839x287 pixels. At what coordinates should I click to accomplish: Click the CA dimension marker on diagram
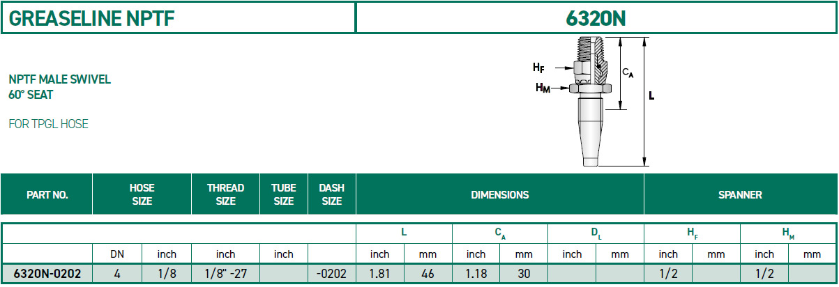point(628,72)
